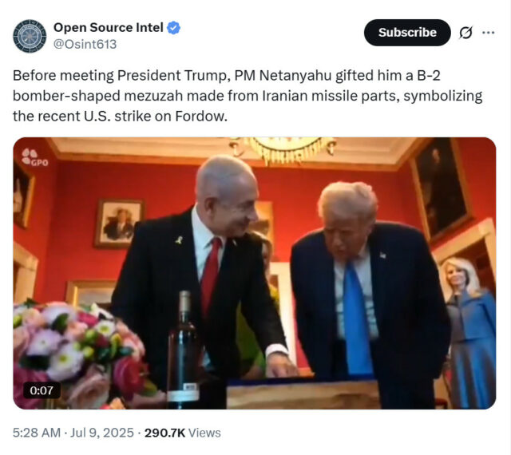Click the wooden gift box in video
The width and height of the screenshot is (511, 455).
coord(303,393)
